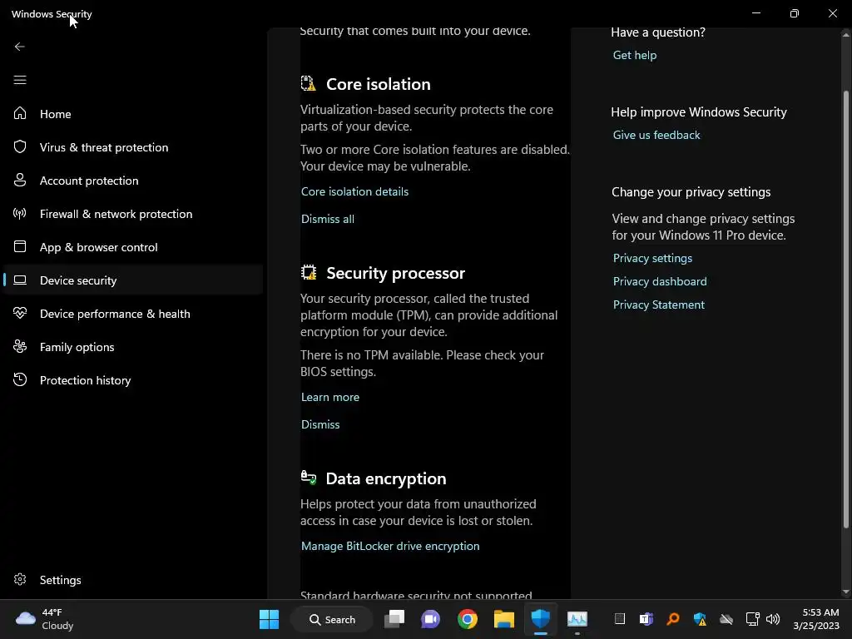Launch Google Chrome from the taskbar
852x639 pixels.
[468, 619]
